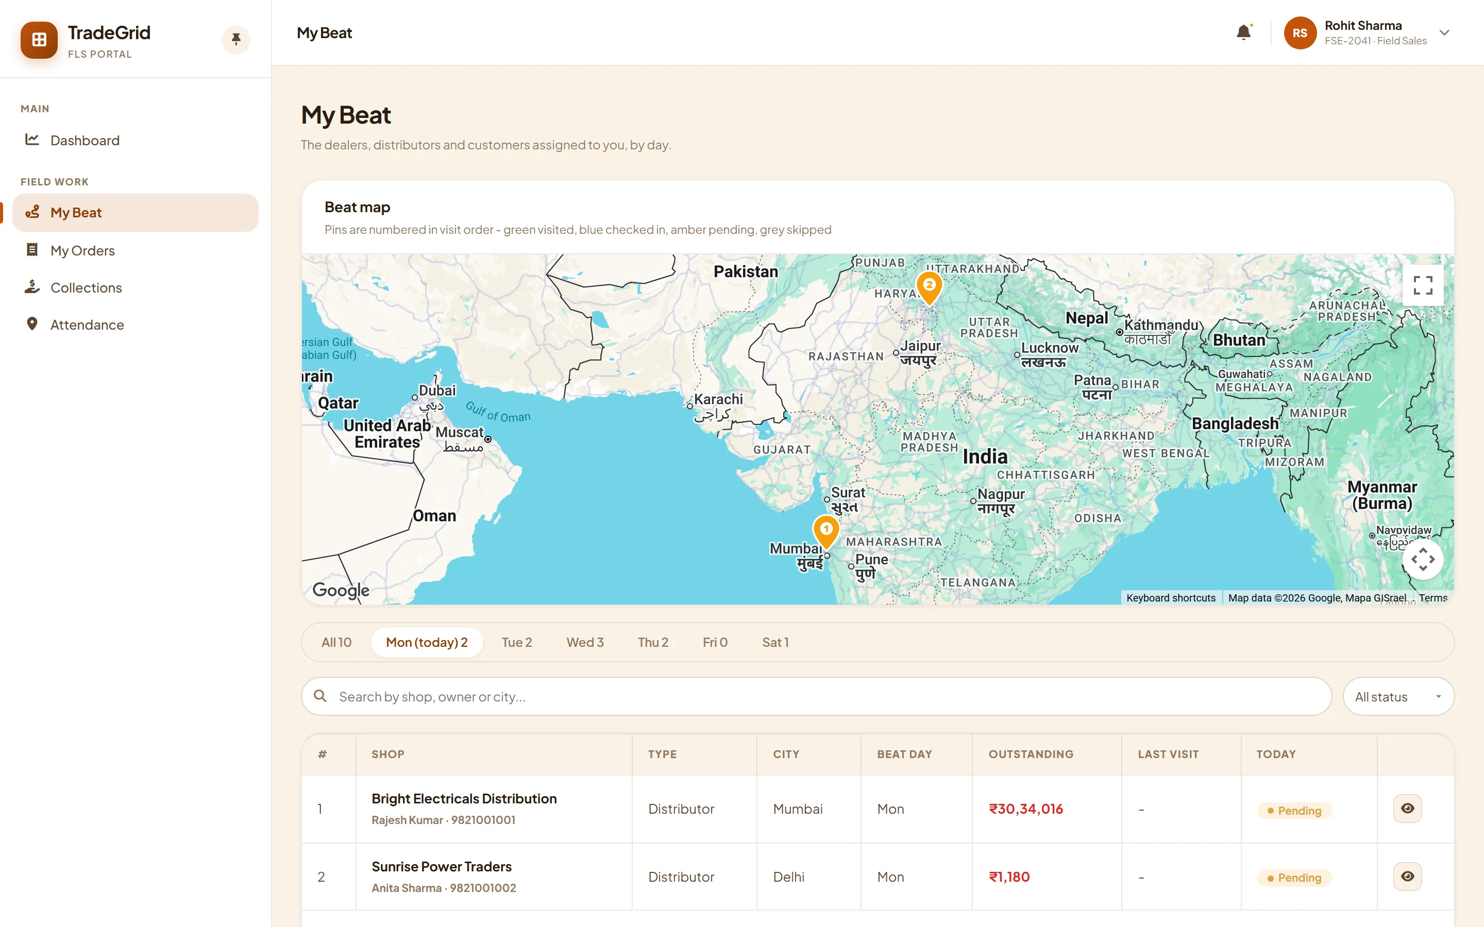View Sunrise Power Traders via eye icon
The width and height of the screenshot is (1484, 927).
pos(1407,877)
